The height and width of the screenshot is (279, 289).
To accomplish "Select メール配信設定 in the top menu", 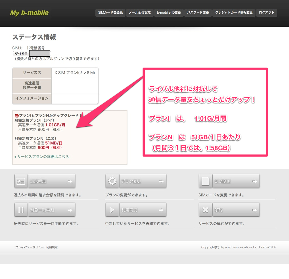I will (140, 13).
